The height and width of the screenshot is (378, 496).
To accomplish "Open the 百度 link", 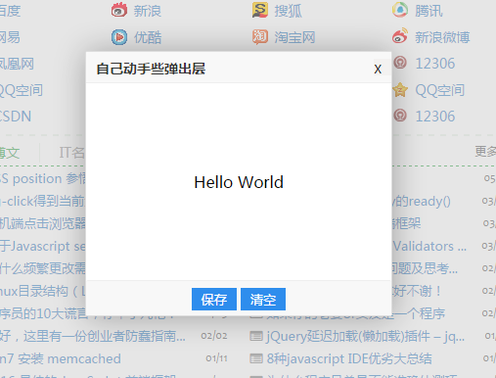I will [10, 11].
